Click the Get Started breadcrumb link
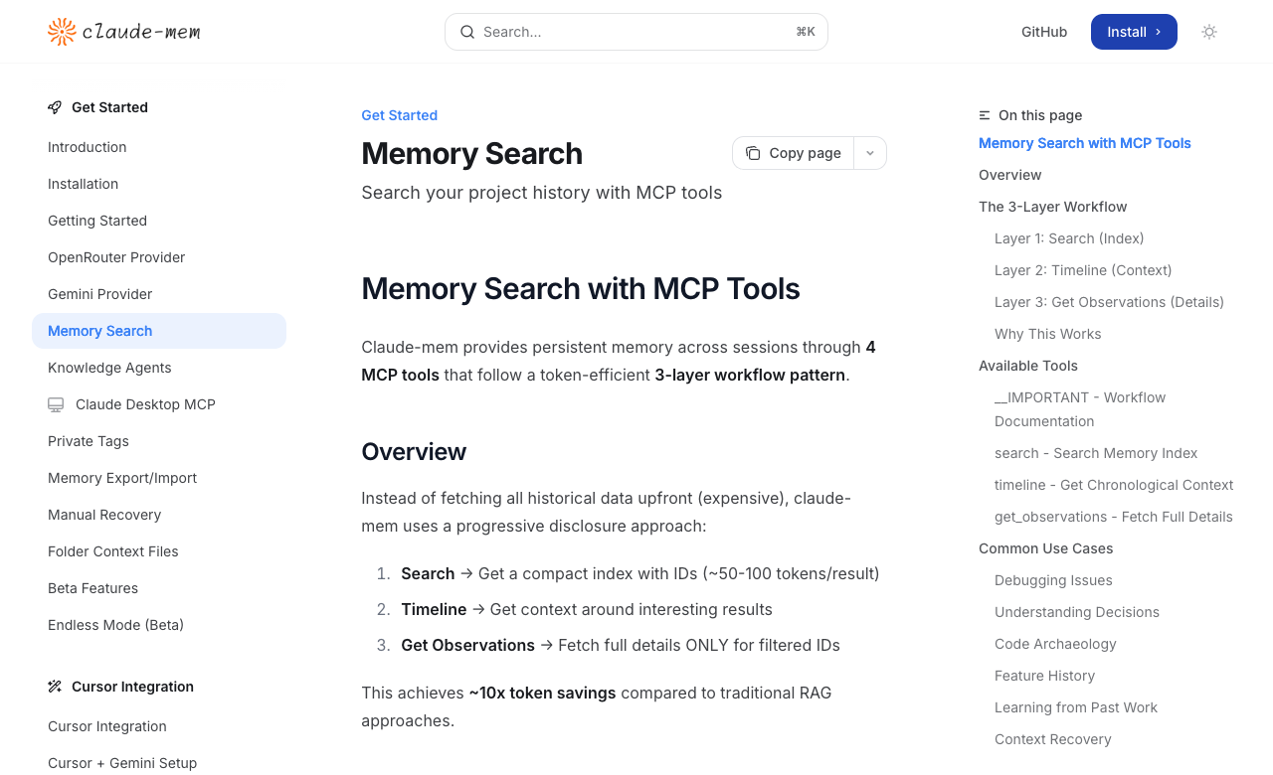 coord(399,115)
